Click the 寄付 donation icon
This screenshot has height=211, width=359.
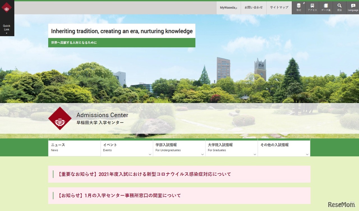point(298,8)
